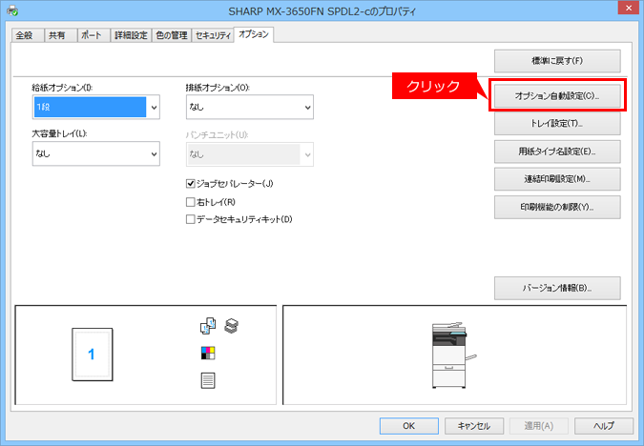The image size is (644, 446).
Task: Confirm with the OK button
Action: (x=409, y=426)
